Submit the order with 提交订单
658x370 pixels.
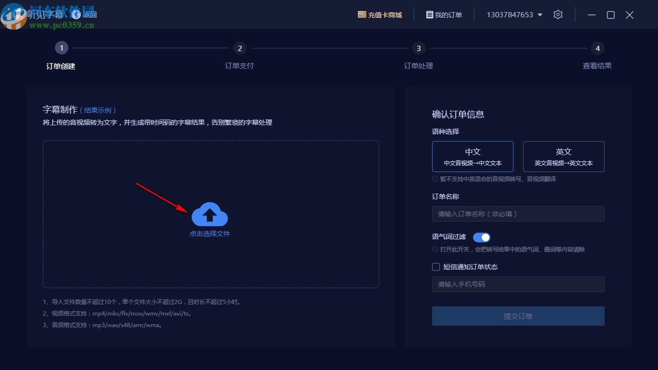[518, 316]
